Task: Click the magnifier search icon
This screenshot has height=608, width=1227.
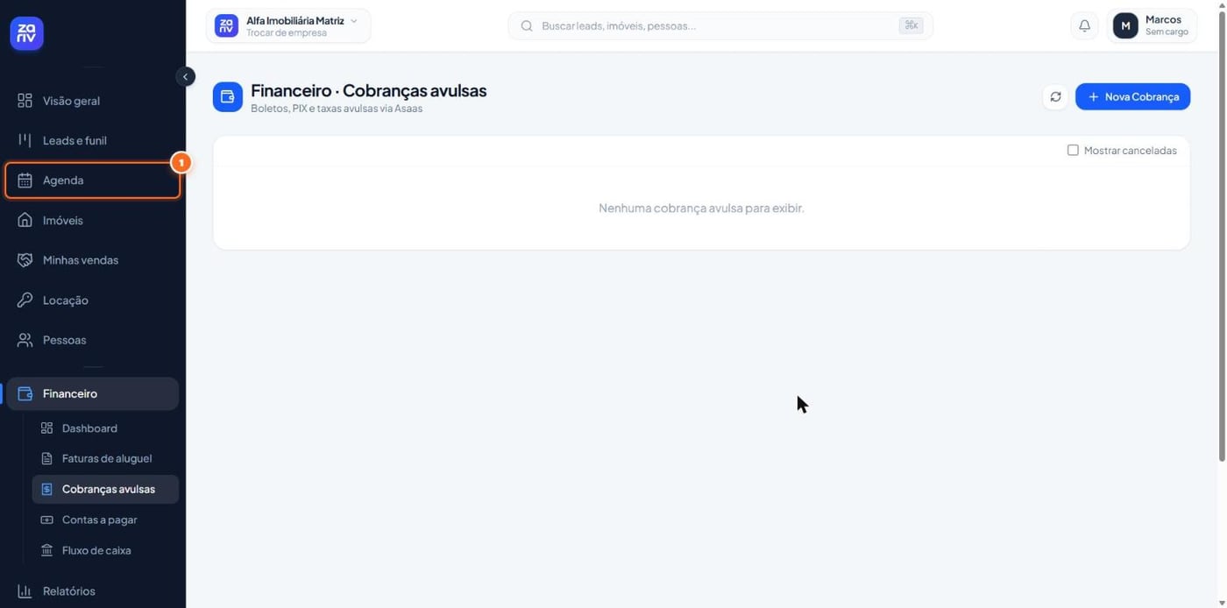Action: pyautogui.click(x=527, y=25)
